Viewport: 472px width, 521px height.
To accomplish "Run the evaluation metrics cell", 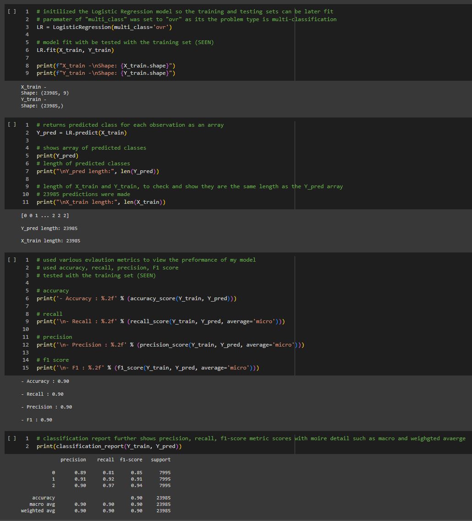I will point(12,259).
